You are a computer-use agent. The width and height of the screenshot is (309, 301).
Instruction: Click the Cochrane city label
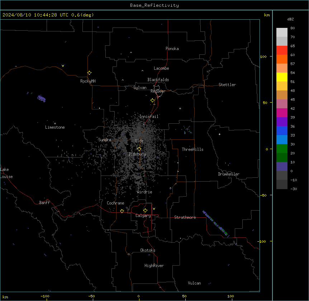click(x=115, y=203)
